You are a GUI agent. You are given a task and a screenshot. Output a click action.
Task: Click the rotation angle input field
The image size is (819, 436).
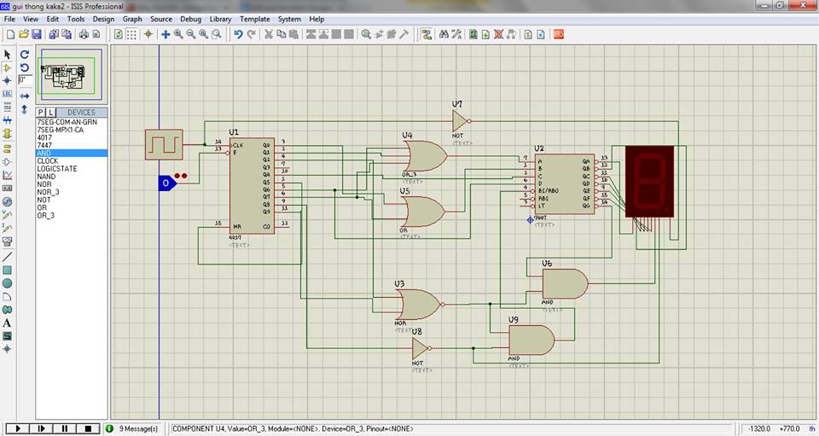[26, 79]
